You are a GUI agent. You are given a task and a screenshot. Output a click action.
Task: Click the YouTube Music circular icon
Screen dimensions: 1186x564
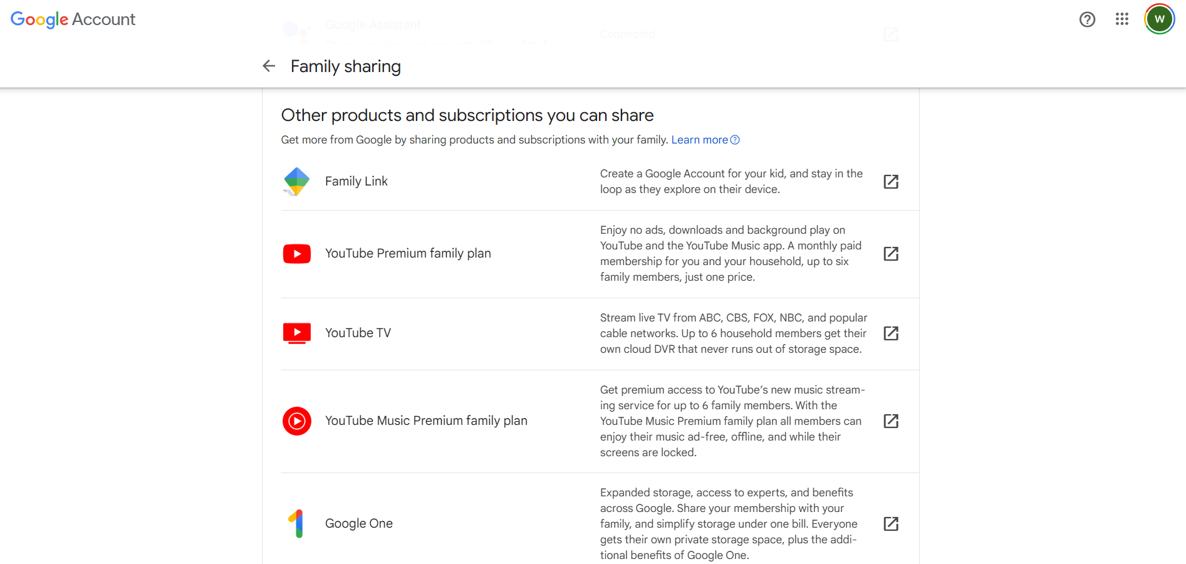(297, 421)
